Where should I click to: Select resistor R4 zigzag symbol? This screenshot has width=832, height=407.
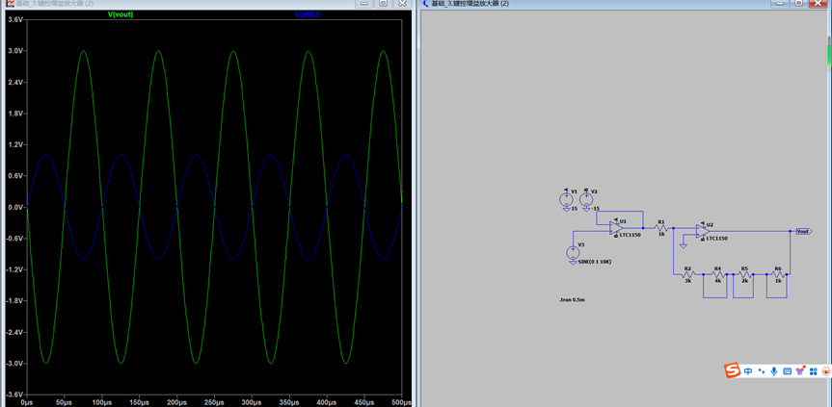[717, 274]
